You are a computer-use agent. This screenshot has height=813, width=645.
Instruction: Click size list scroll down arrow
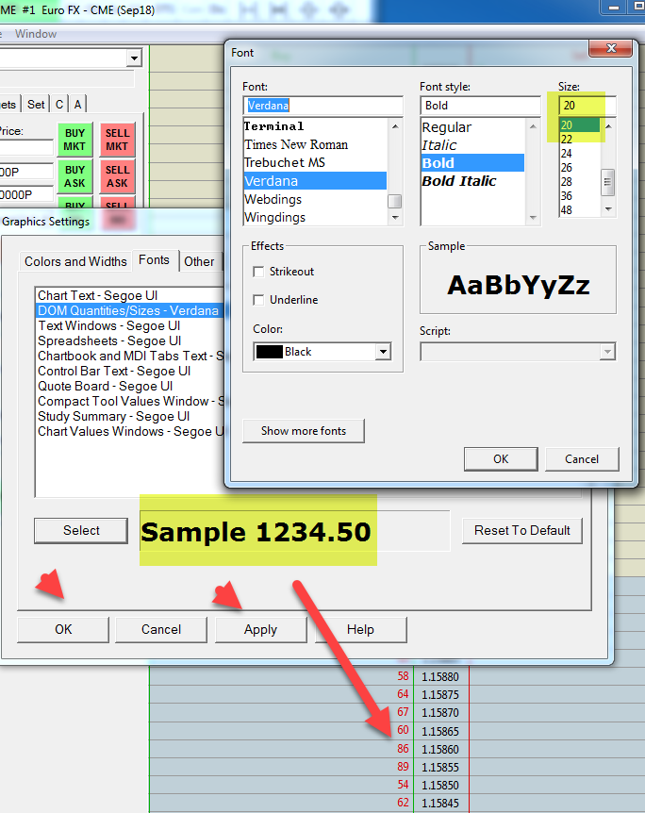click(609, 209)
